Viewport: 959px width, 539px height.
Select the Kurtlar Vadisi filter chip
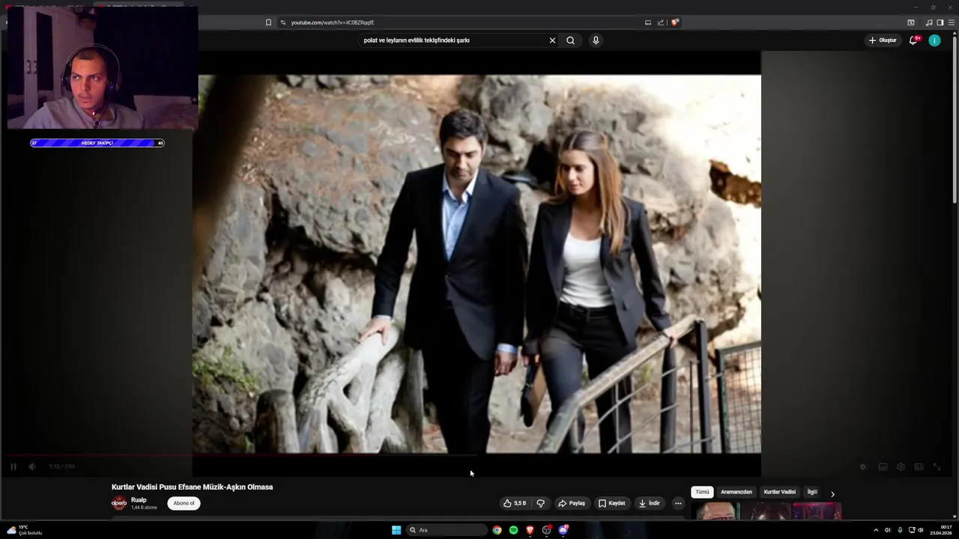tap(780, 492)
